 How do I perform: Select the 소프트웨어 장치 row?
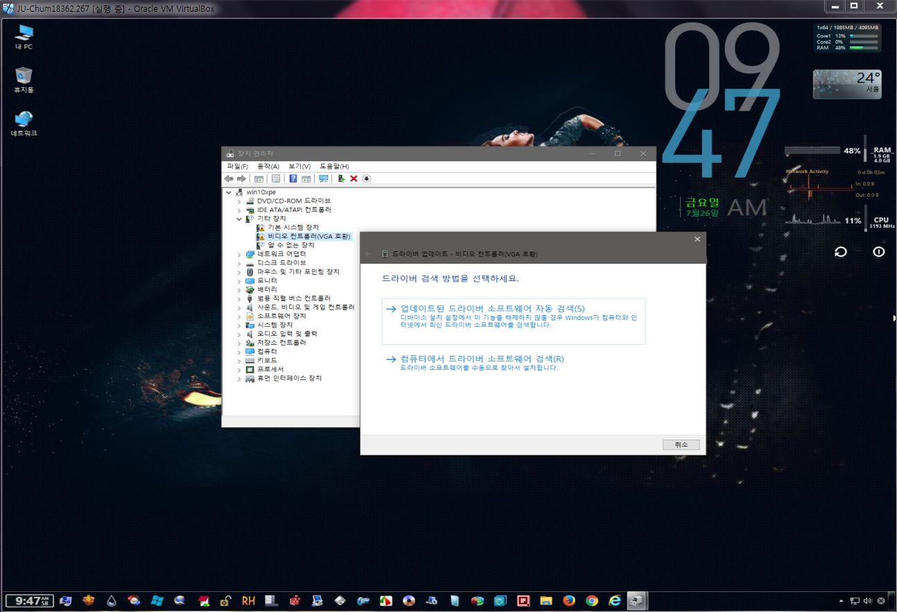(281, 316)
